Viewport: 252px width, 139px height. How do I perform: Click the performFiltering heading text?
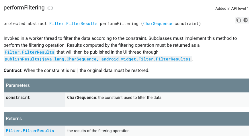pos(24,8)
